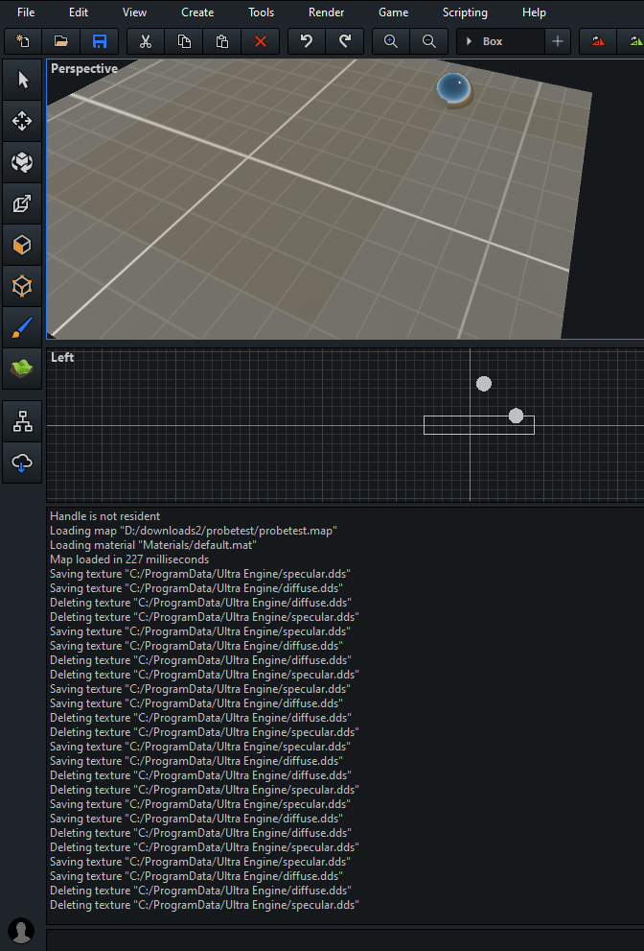
Task: Expand the Box object type dropdown
Action: click(x=500, y=41)
